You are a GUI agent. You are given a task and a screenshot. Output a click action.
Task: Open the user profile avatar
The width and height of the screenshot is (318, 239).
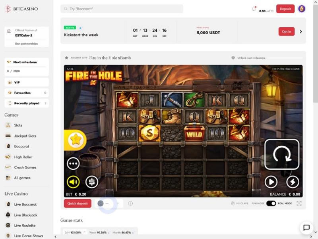point(302,9)
